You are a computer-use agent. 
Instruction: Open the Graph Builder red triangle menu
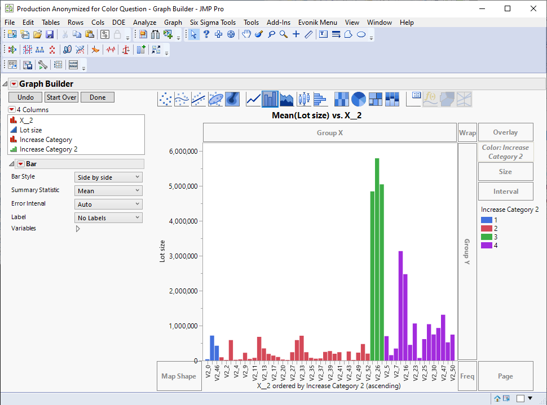coord(14,84)
